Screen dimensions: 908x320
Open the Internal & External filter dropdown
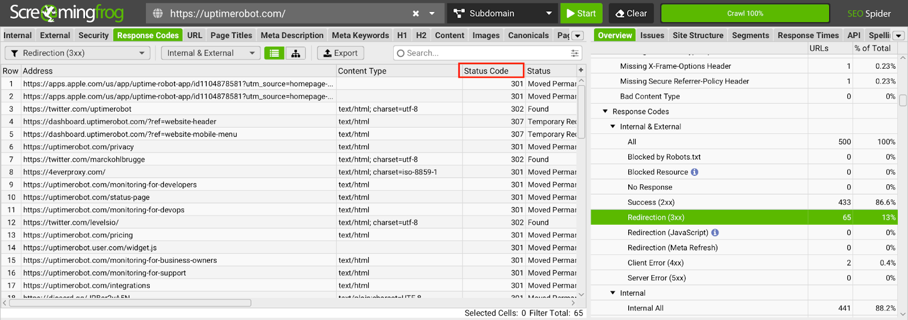pos(211,53)
